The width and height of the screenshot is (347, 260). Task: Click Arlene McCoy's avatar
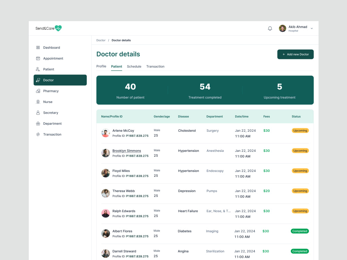[x=105, y=133]
